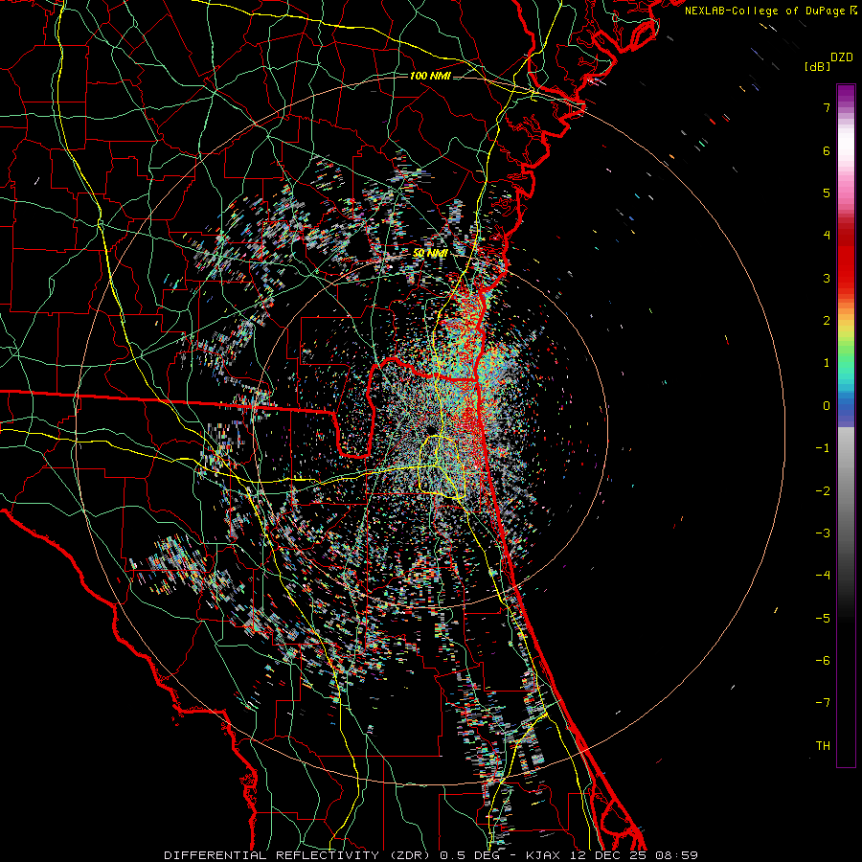The height and width of the screenshot is (862, 862).
Task: Click the -5 dB scale label
Action: click(823, 619)
